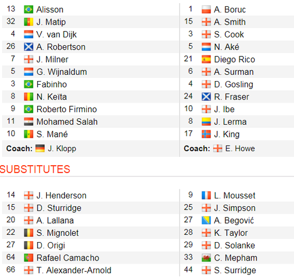Click the Scotland flag next to A. Robertson
The width and height of the screenshot is (294, 280).
28,47
